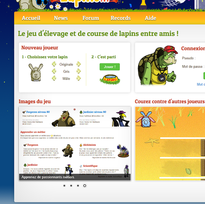This screenshot has width=205, height=204.
Task: Select the fourth active slideshow dot
Action: pyautogui.click(x=85, y=186)
